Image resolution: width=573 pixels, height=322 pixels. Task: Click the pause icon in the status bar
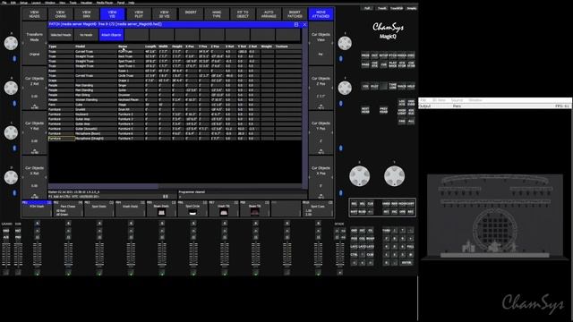pos(165,197)
